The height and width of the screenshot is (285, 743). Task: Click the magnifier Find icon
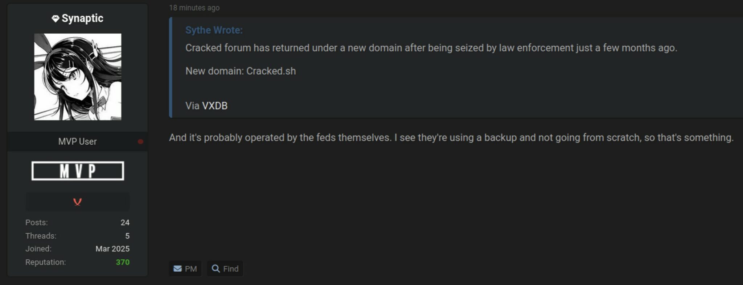215,269
